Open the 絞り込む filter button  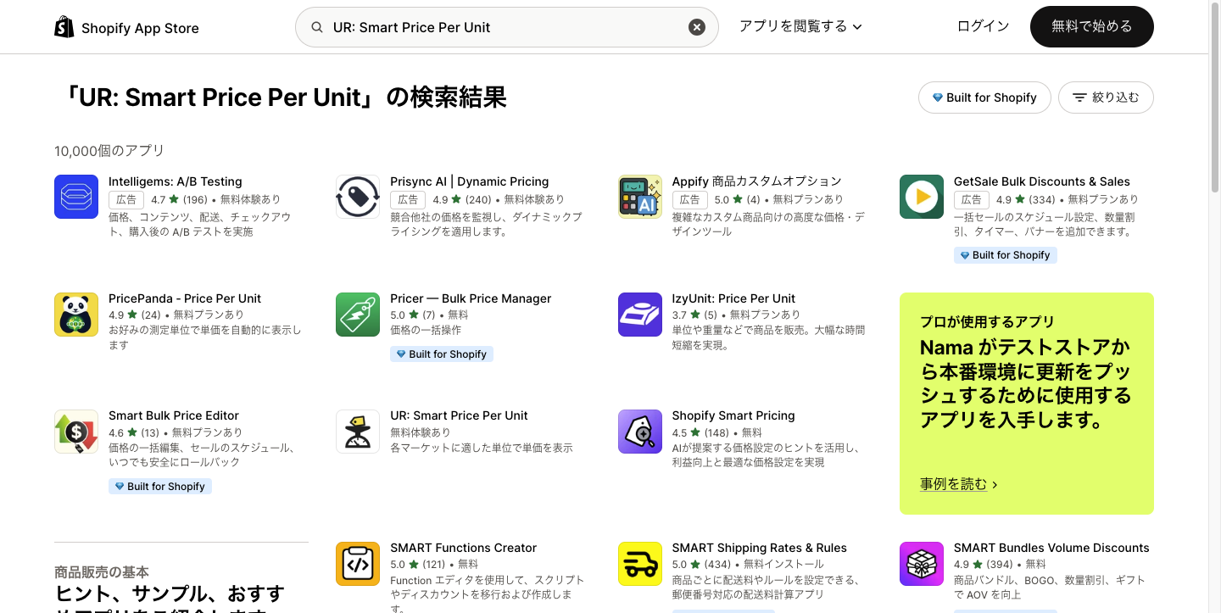pos(1106,98)
